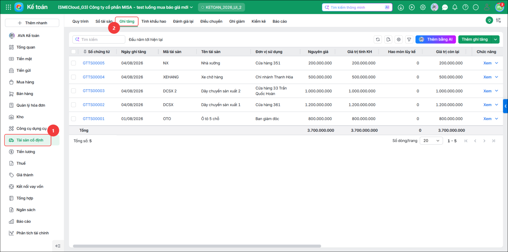Click the export file icon

click(388, 40)
